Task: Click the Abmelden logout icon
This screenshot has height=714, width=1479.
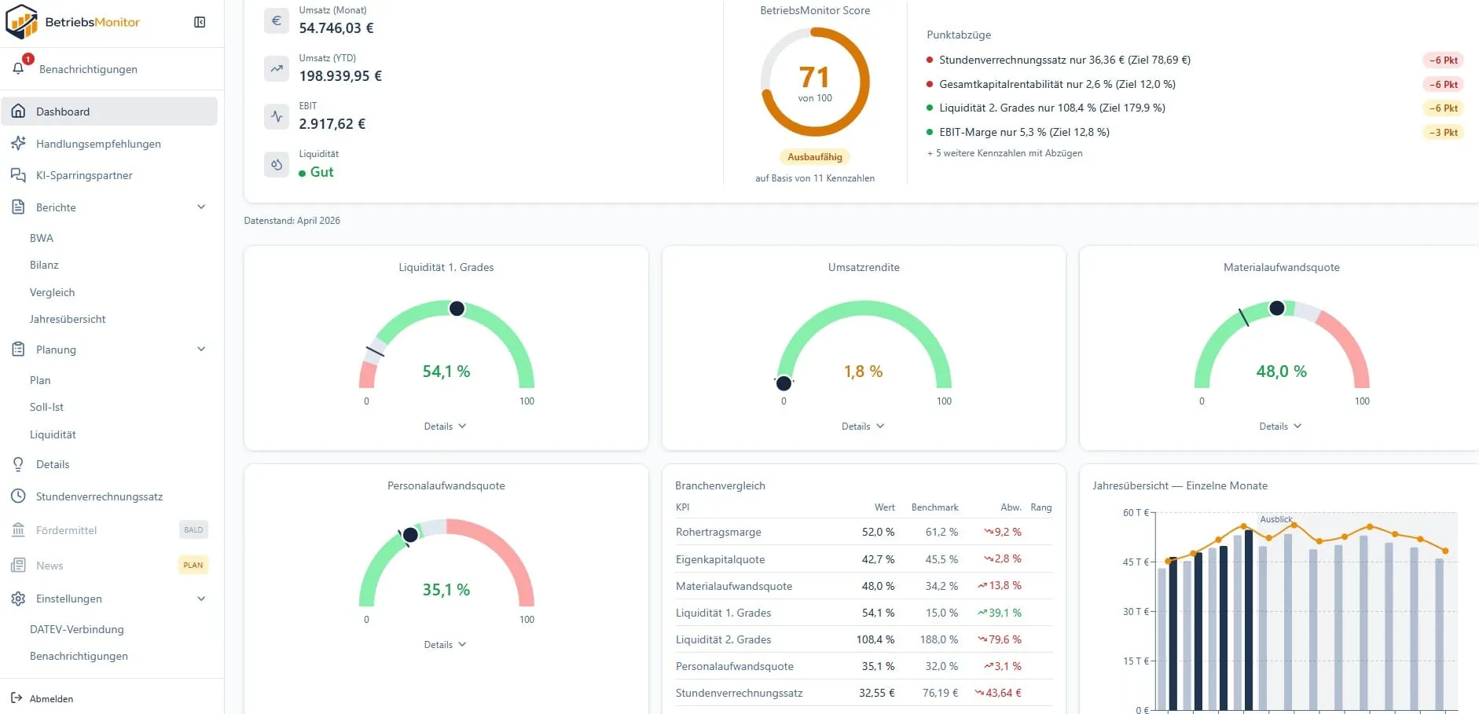Action: tap(17, 698)
